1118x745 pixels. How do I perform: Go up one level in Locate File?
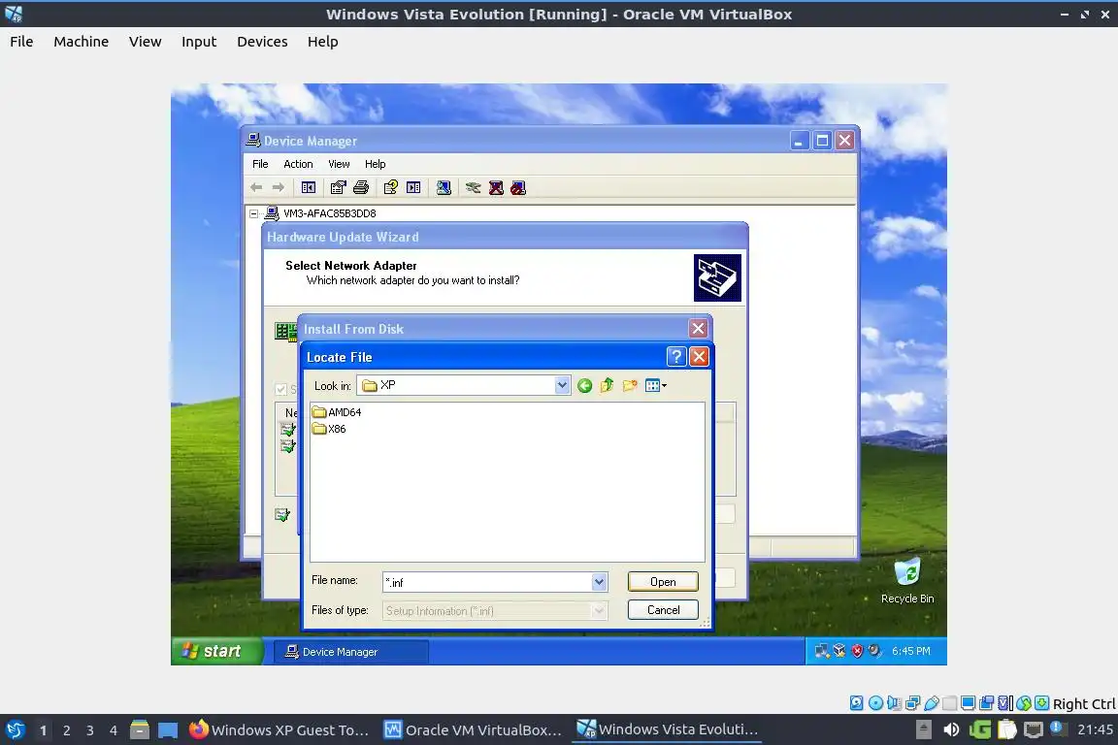[x=607, y=386]
